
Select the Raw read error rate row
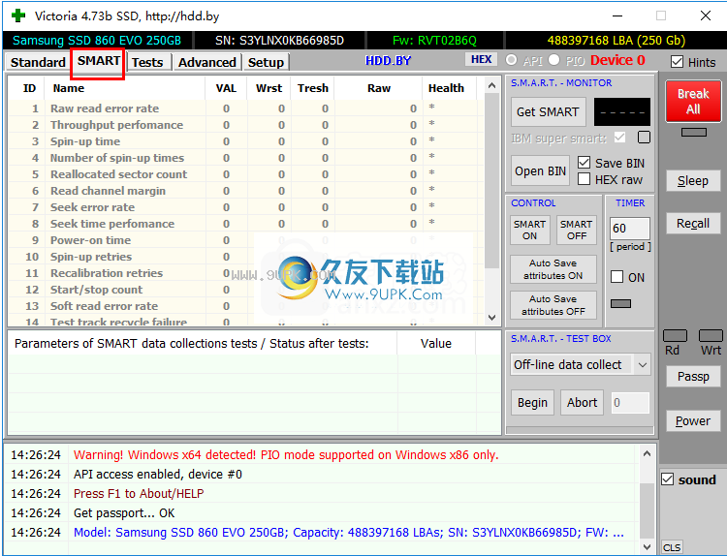(x=246, y=108)
